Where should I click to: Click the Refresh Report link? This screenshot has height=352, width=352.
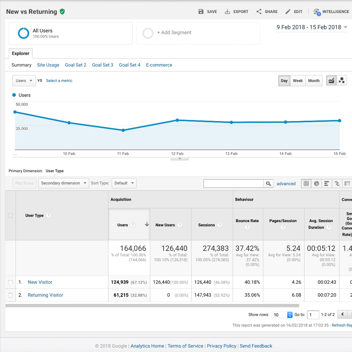pos(342,325)
